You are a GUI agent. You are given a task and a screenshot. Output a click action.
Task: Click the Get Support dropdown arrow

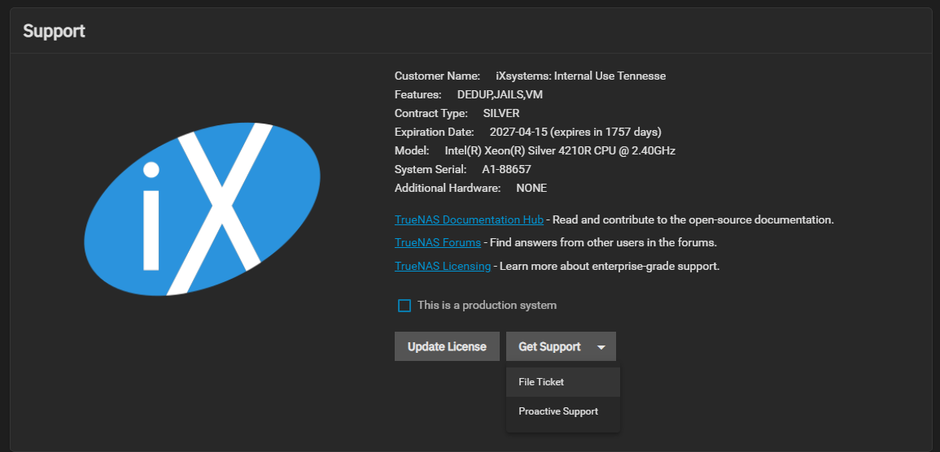601,347
